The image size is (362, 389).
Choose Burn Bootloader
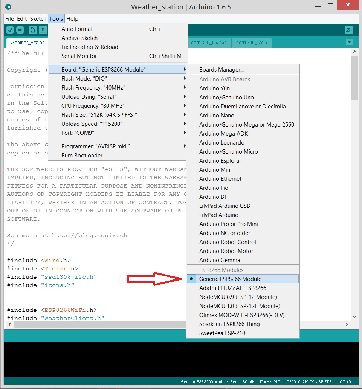point(118,156)
